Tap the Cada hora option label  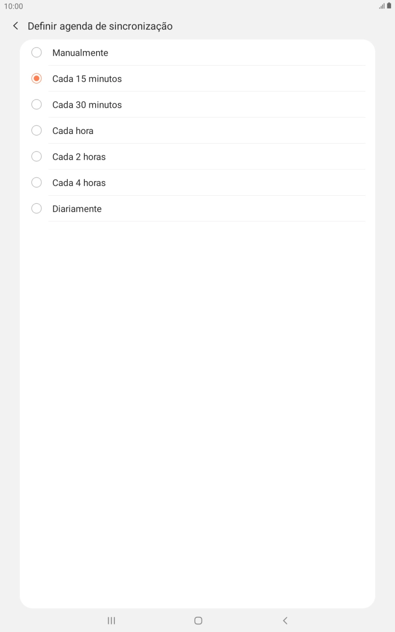tap(73, 131)
